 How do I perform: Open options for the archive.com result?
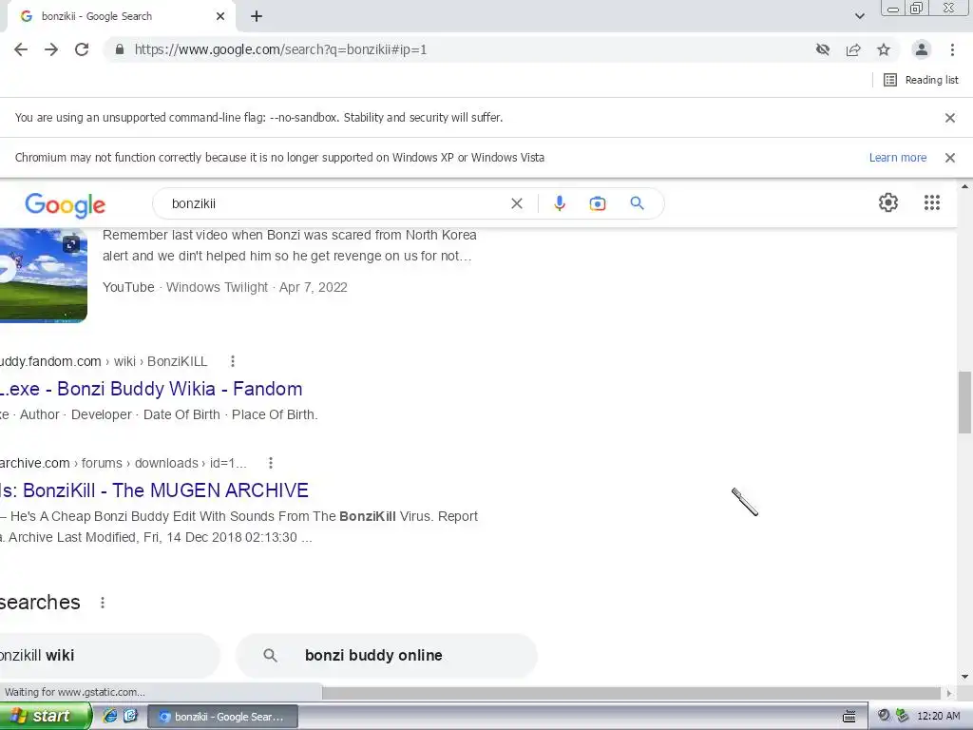271,463
